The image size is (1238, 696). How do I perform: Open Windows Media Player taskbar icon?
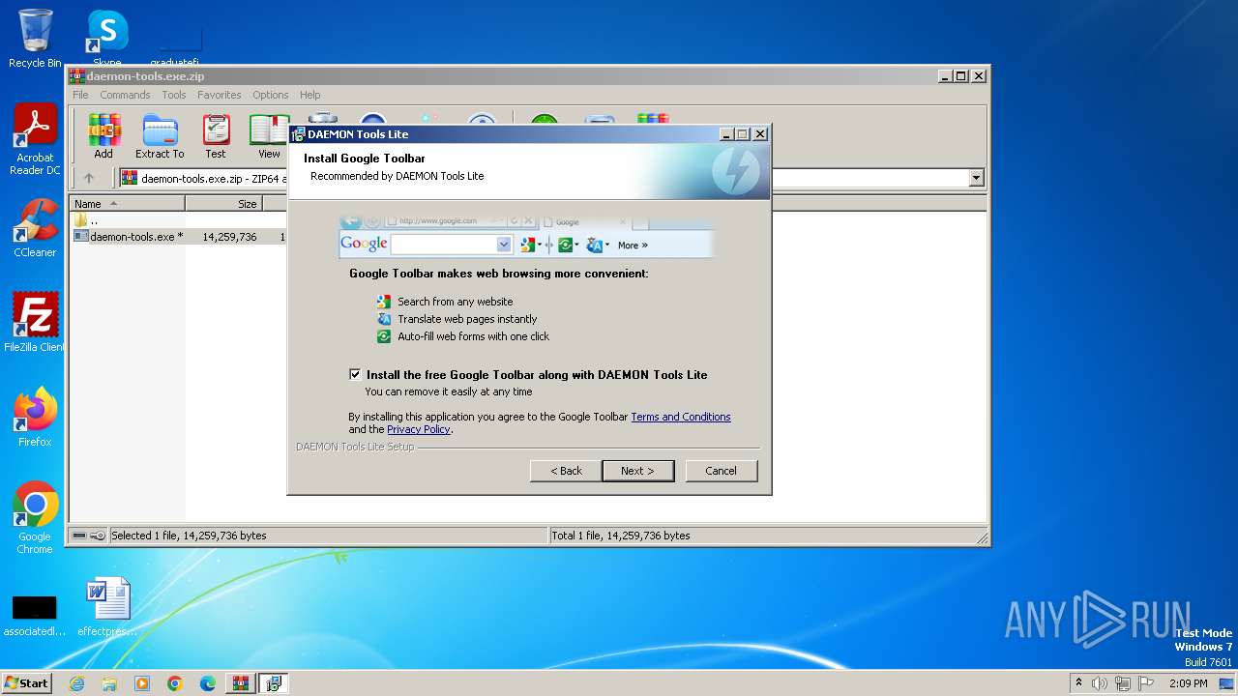pos(142,683)
